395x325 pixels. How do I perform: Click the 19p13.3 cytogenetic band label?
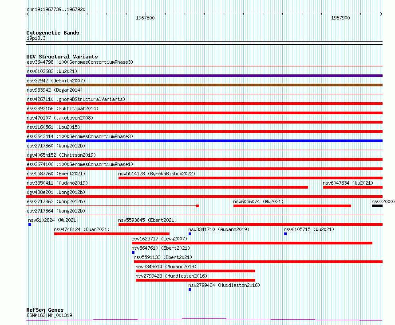click(36, 38)
